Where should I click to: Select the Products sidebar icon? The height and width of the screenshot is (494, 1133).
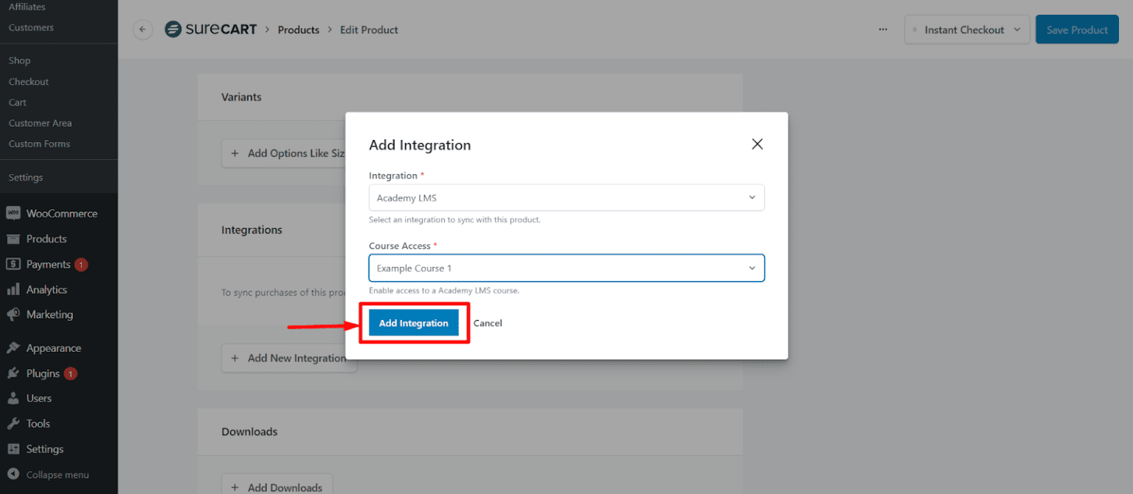(13, 238)
